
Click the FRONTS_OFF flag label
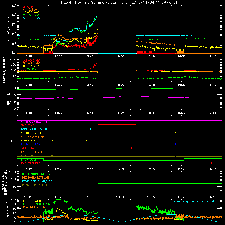coord(30,159)
